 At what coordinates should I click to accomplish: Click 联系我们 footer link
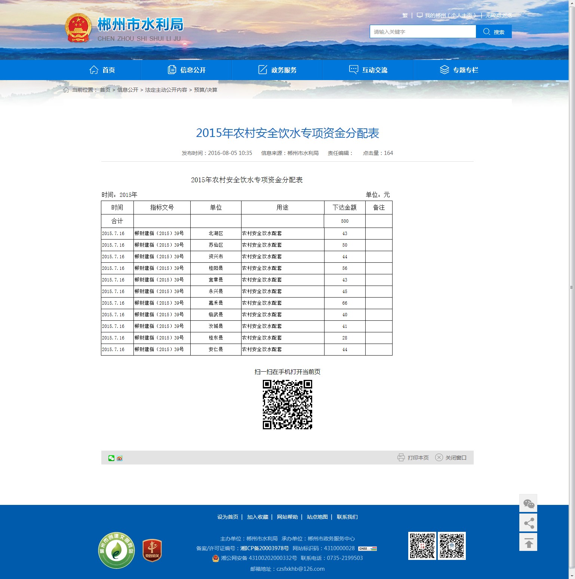click(347, 517)
